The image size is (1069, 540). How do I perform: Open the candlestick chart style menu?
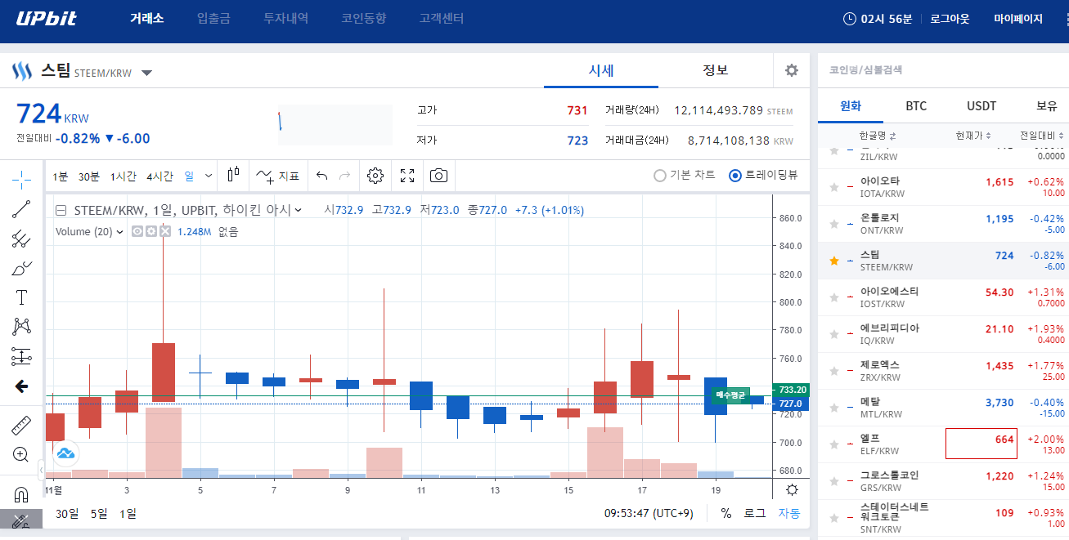point(233,175)
